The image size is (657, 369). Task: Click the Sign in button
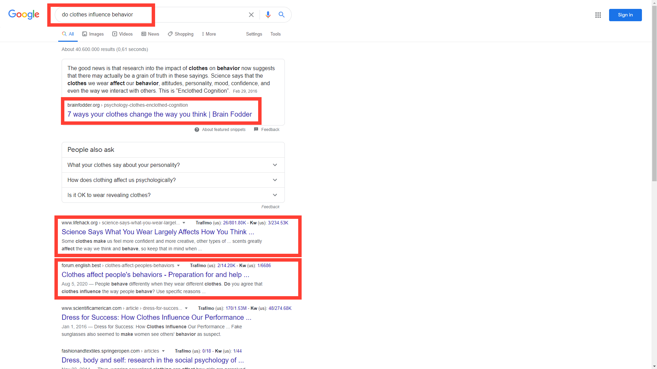(x=625, y=15)
